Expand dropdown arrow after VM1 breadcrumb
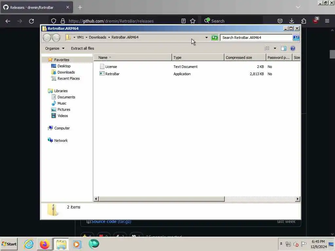The image size is (335, 251). [x=86, y=37]
